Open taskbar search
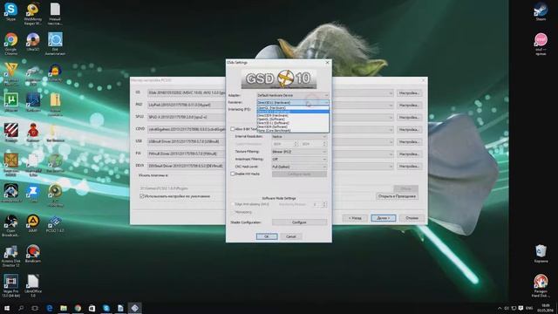 (x=21, y=308)
